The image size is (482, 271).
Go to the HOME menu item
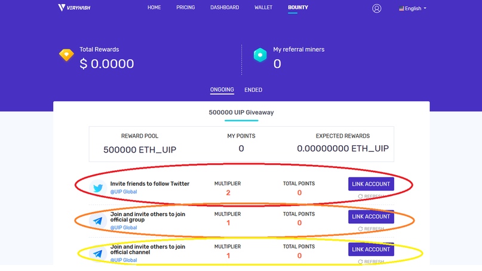pos(154,7)
